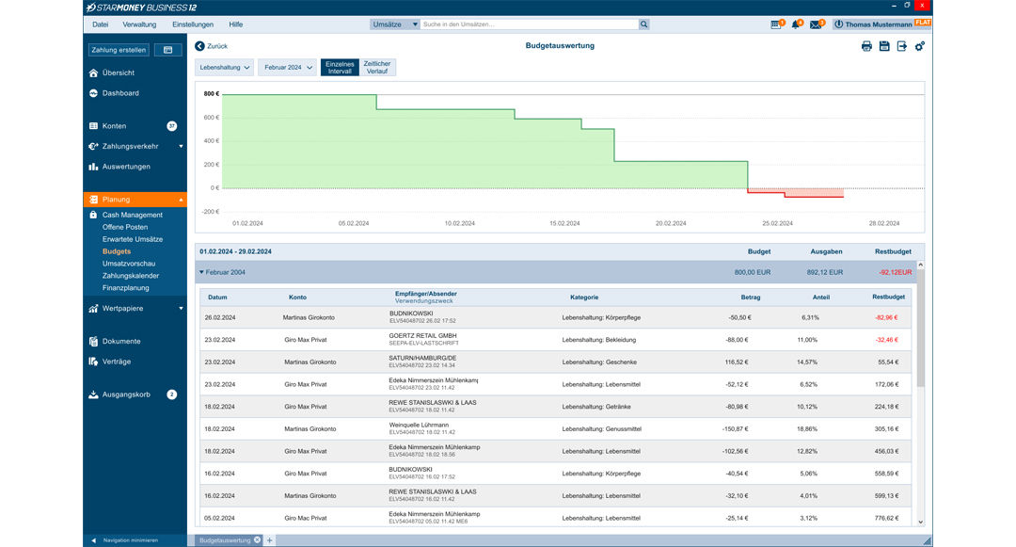Open the Lebenshaltung category dropdown
This screenshot has width=1016, height=547.
tap(223, 67)
